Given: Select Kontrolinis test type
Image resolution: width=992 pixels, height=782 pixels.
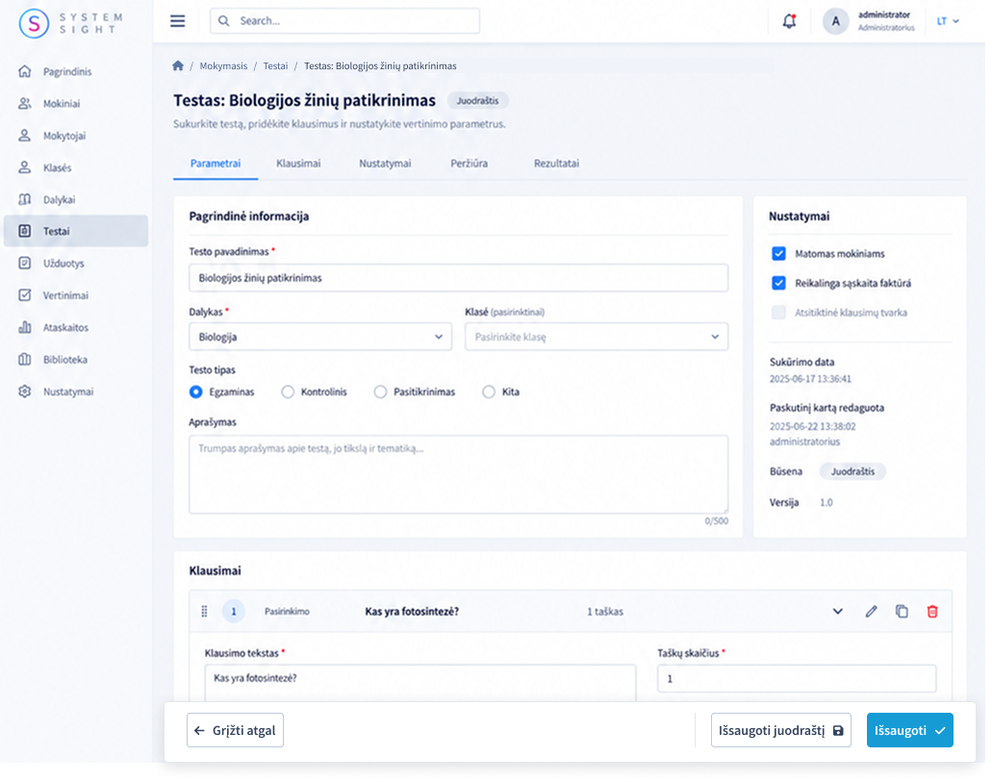Looking at the screenshot, I should coord(288,391).
